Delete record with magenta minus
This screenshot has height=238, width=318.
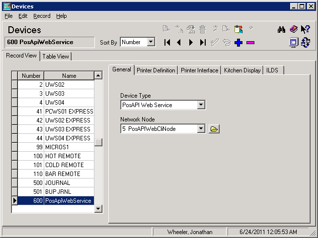pyautogui.click(x=250, y=43)
